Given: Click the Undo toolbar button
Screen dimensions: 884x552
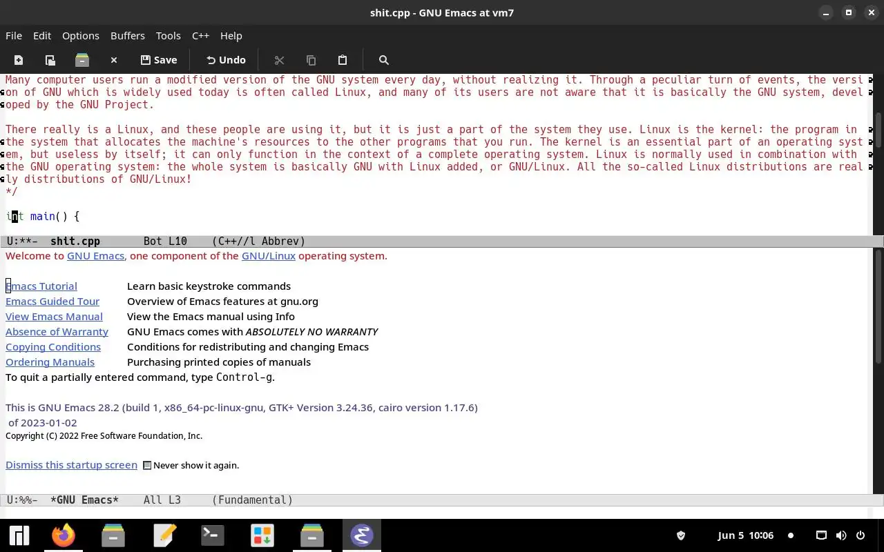Looking at the screenshot, I should coord(226,60).
